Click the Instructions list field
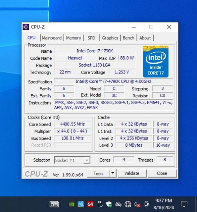Viewport: 197px width, 212px height. pos(113,105)
